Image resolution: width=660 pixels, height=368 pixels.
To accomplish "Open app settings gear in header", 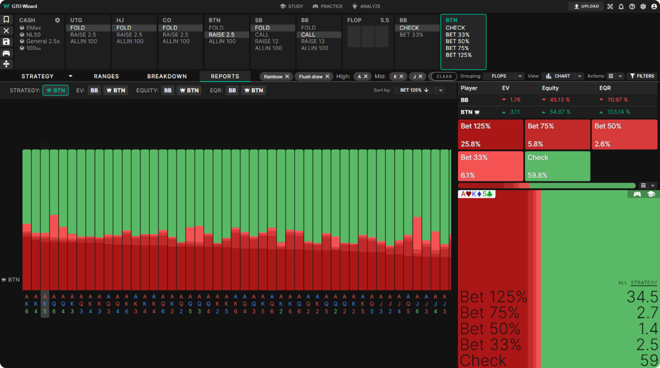I will tap(643, 7).
